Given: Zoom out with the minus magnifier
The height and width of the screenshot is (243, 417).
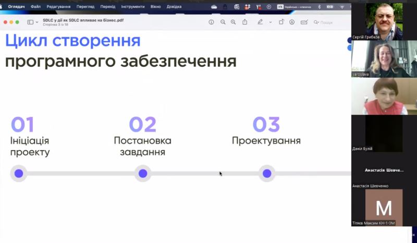Looking at the screenshot, I should tap(223, 22).
